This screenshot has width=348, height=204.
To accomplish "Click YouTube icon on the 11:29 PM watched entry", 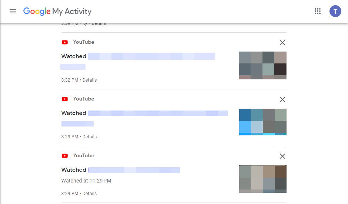I will tap(65, 156).
